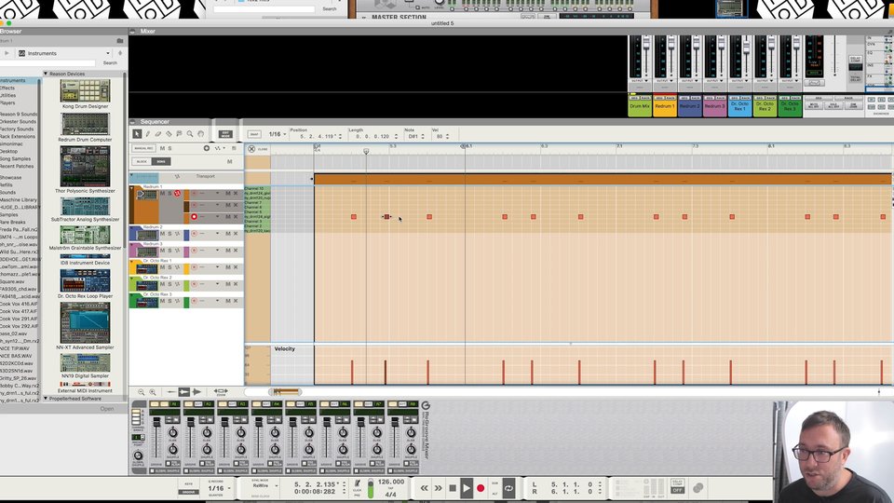
Task: Click the Thor Polysonic Synthesizer device icon
Action: point(85,166)
